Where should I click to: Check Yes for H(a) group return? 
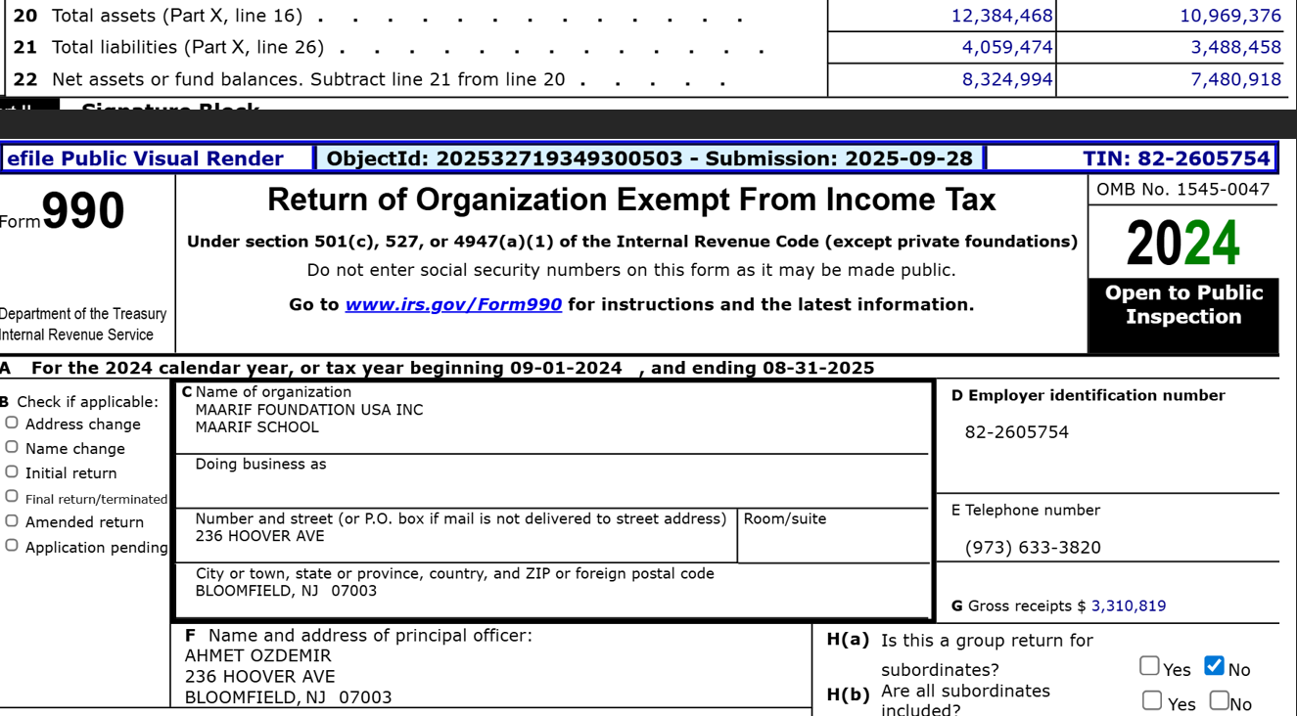pyautogui.click(x=1149, y=666)
